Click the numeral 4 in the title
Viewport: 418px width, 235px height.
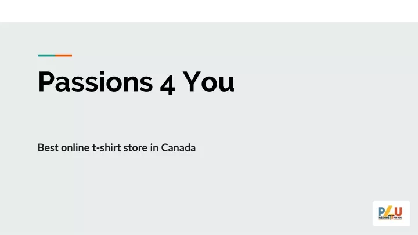click(x=167, y=85)
